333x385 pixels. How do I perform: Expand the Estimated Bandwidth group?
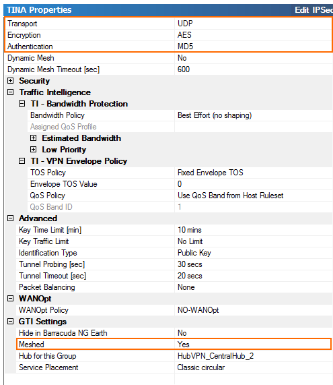[x=34, y=138]
